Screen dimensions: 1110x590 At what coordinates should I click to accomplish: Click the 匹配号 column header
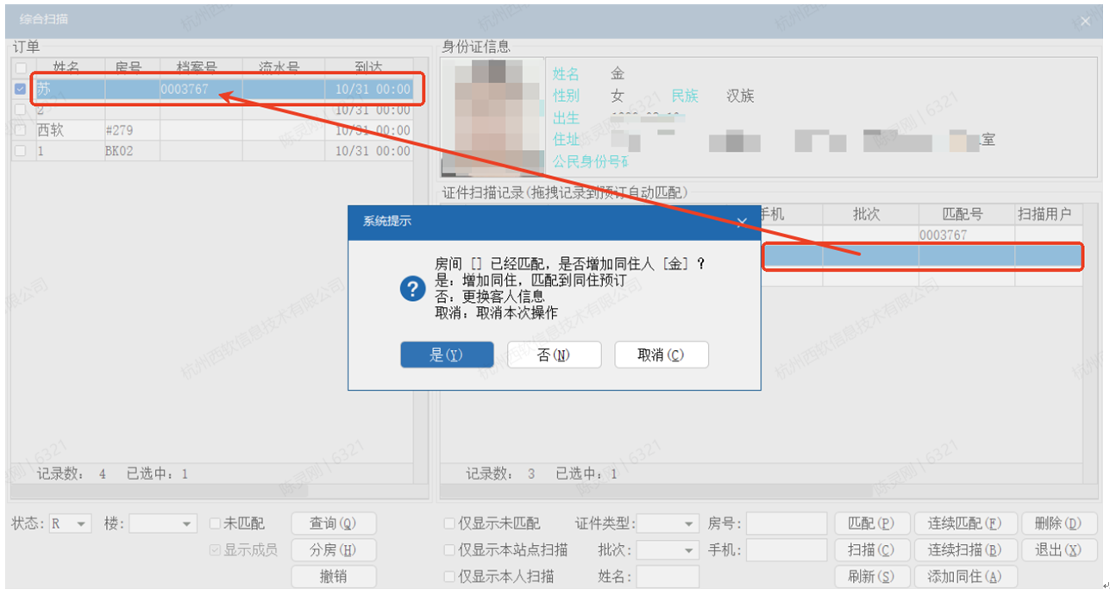pyautogui.click(x=962, y=214)
